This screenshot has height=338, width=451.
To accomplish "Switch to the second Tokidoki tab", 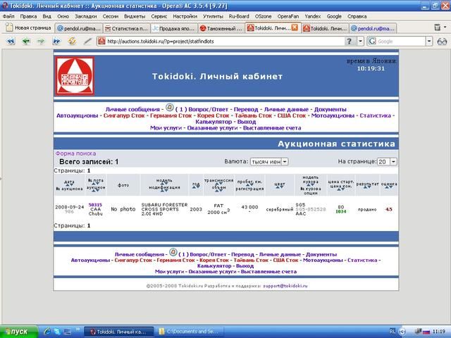I will tap(325, 28).
